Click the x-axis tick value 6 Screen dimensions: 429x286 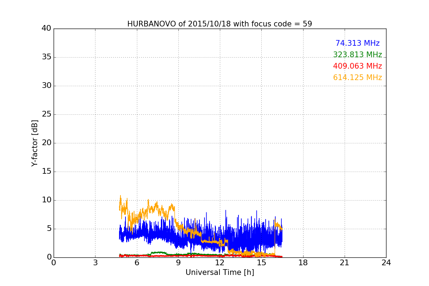[x=137, y=263]
